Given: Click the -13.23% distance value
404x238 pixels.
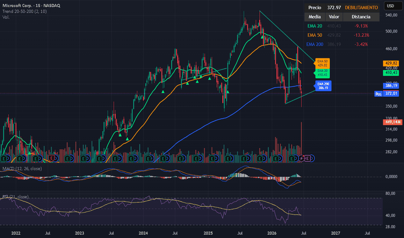Looking at the screenshot, I should click(x=361, y=35).
